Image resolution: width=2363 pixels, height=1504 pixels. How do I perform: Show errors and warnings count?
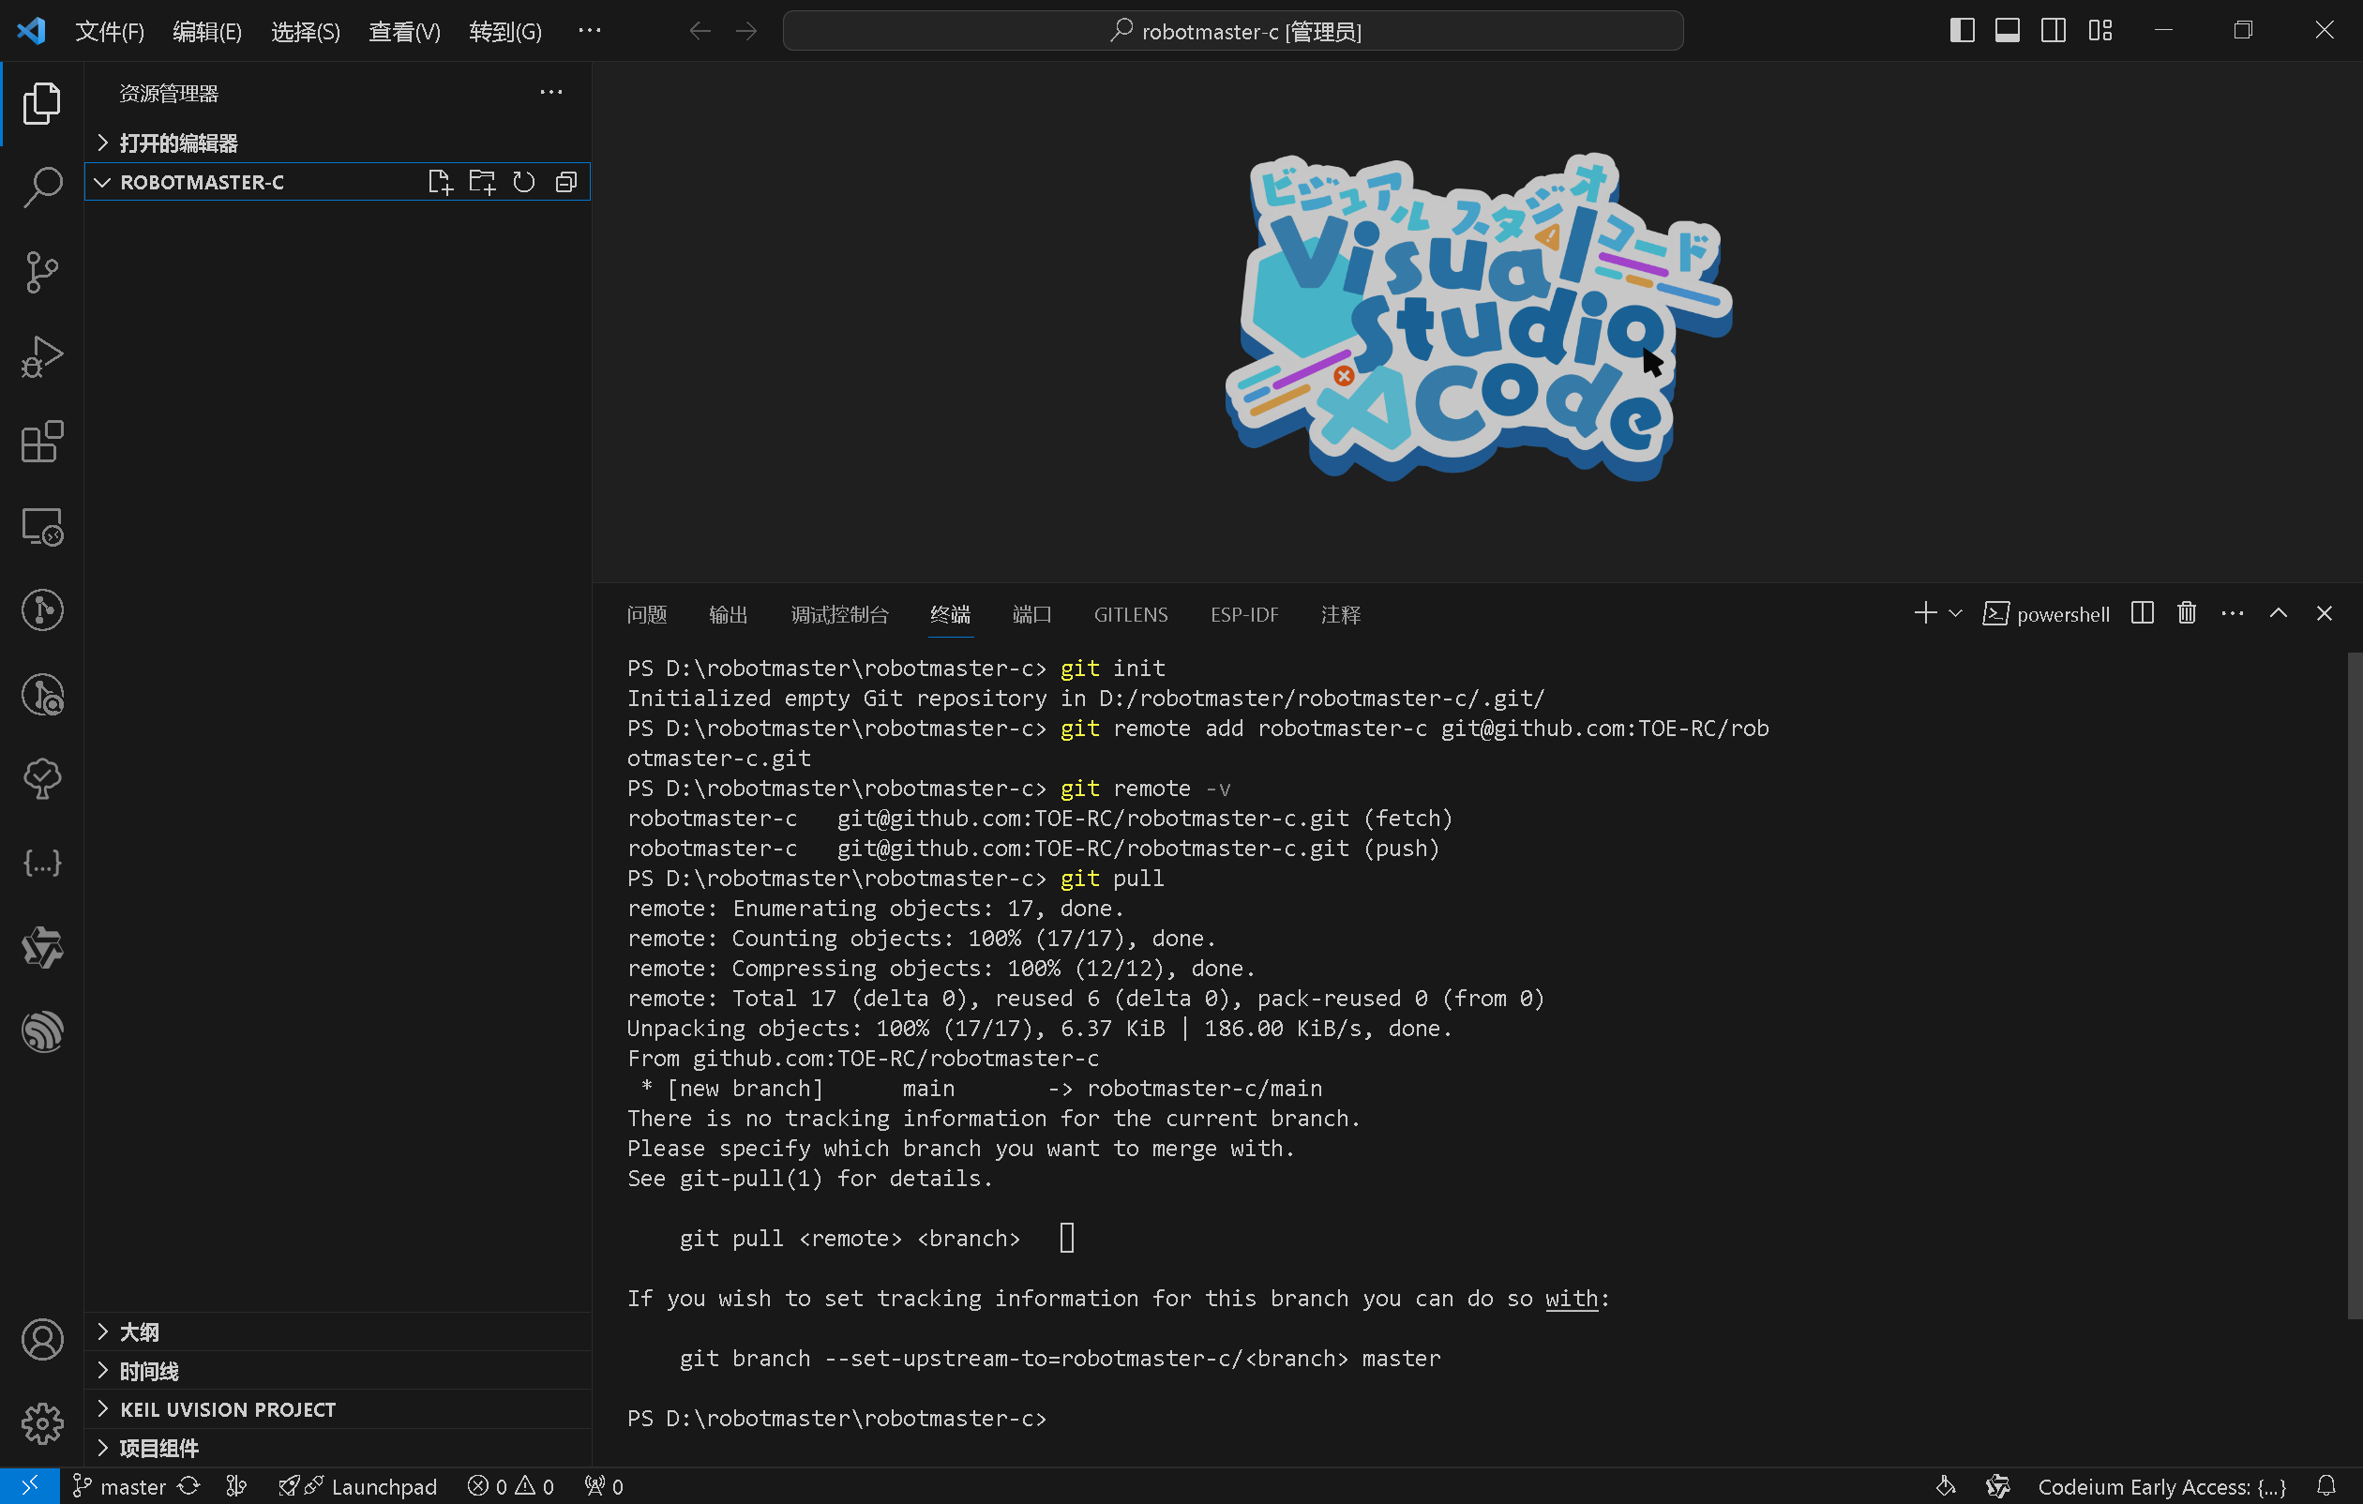511,1486
